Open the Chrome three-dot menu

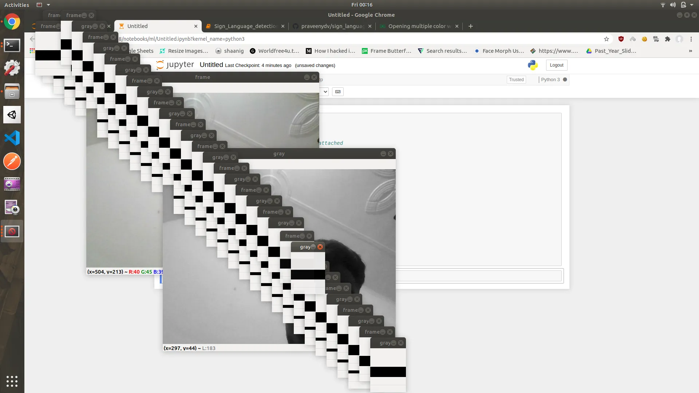[691, 39]
